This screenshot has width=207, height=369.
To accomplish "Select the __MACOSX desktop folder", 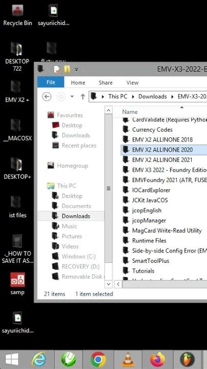I will tap(17, 130).
